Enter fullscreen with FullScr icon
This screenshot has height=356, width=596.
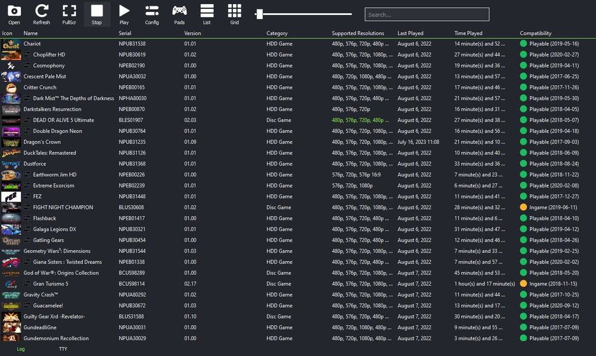(69, 14)
